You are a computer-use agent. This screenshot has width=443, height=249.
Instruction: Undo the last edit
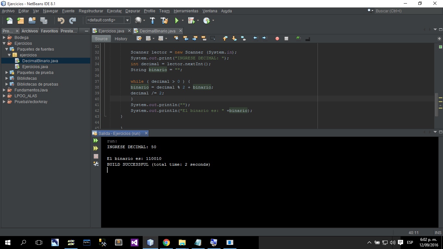click(61, 20)
